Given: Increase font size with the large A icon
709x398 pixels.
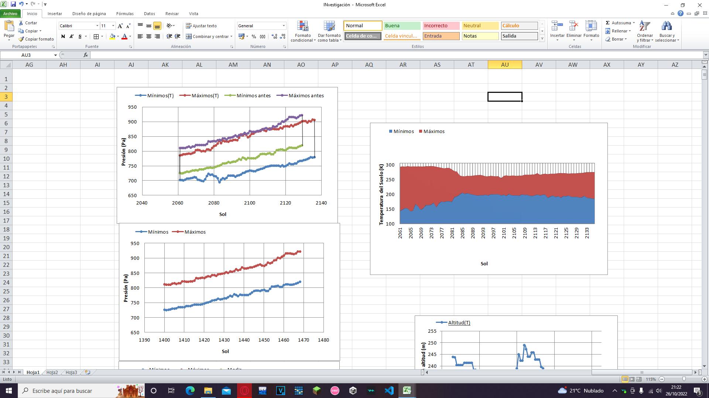Looking at the screenshot, I should [120, 26].
